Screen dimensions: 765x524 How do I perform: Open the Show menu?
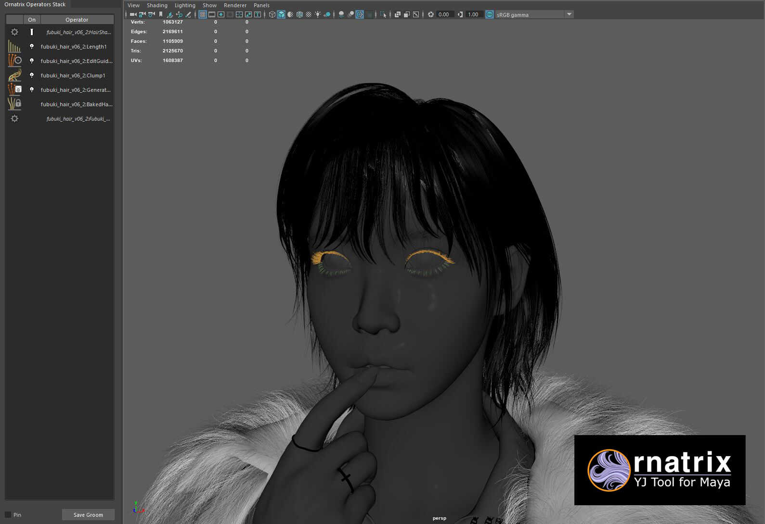click(x=209, y=5)
